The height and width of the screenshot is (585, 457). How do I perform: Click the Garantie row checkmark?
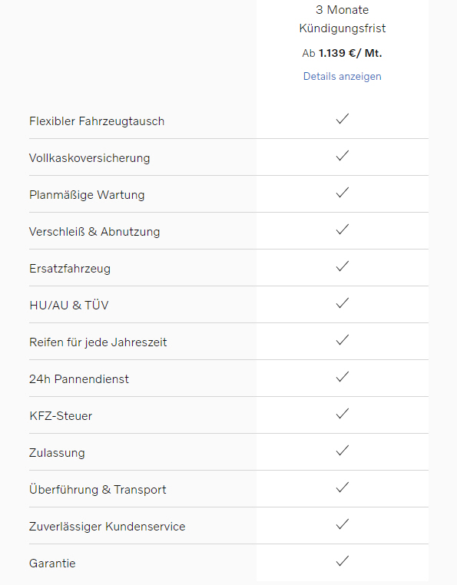(343, 560)
